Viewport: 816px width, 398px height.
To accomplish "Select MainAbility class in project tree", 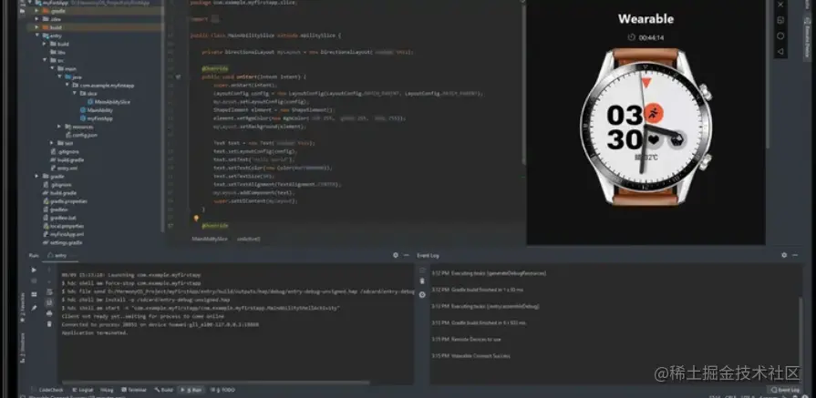I will [x=96, y=110].
